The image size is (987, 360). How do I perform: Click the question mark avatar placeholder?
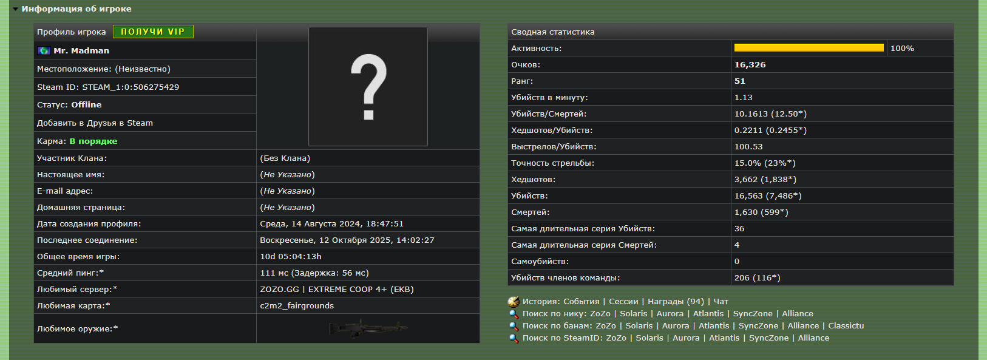point(368,86)
